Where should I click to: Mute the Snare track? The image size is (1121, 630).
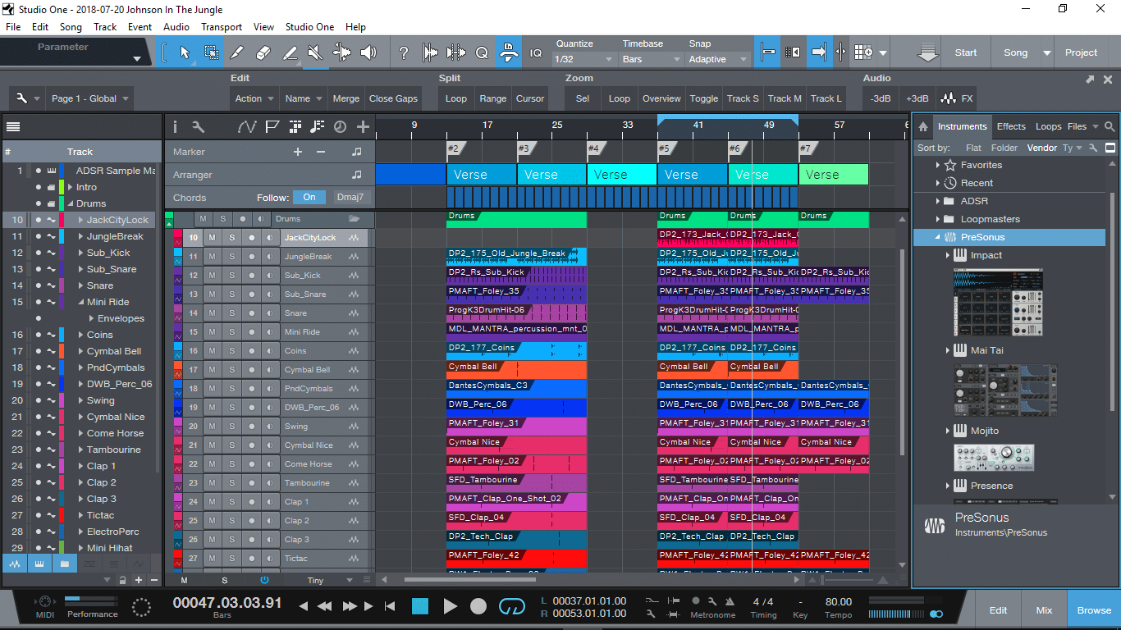pos(212,313)
